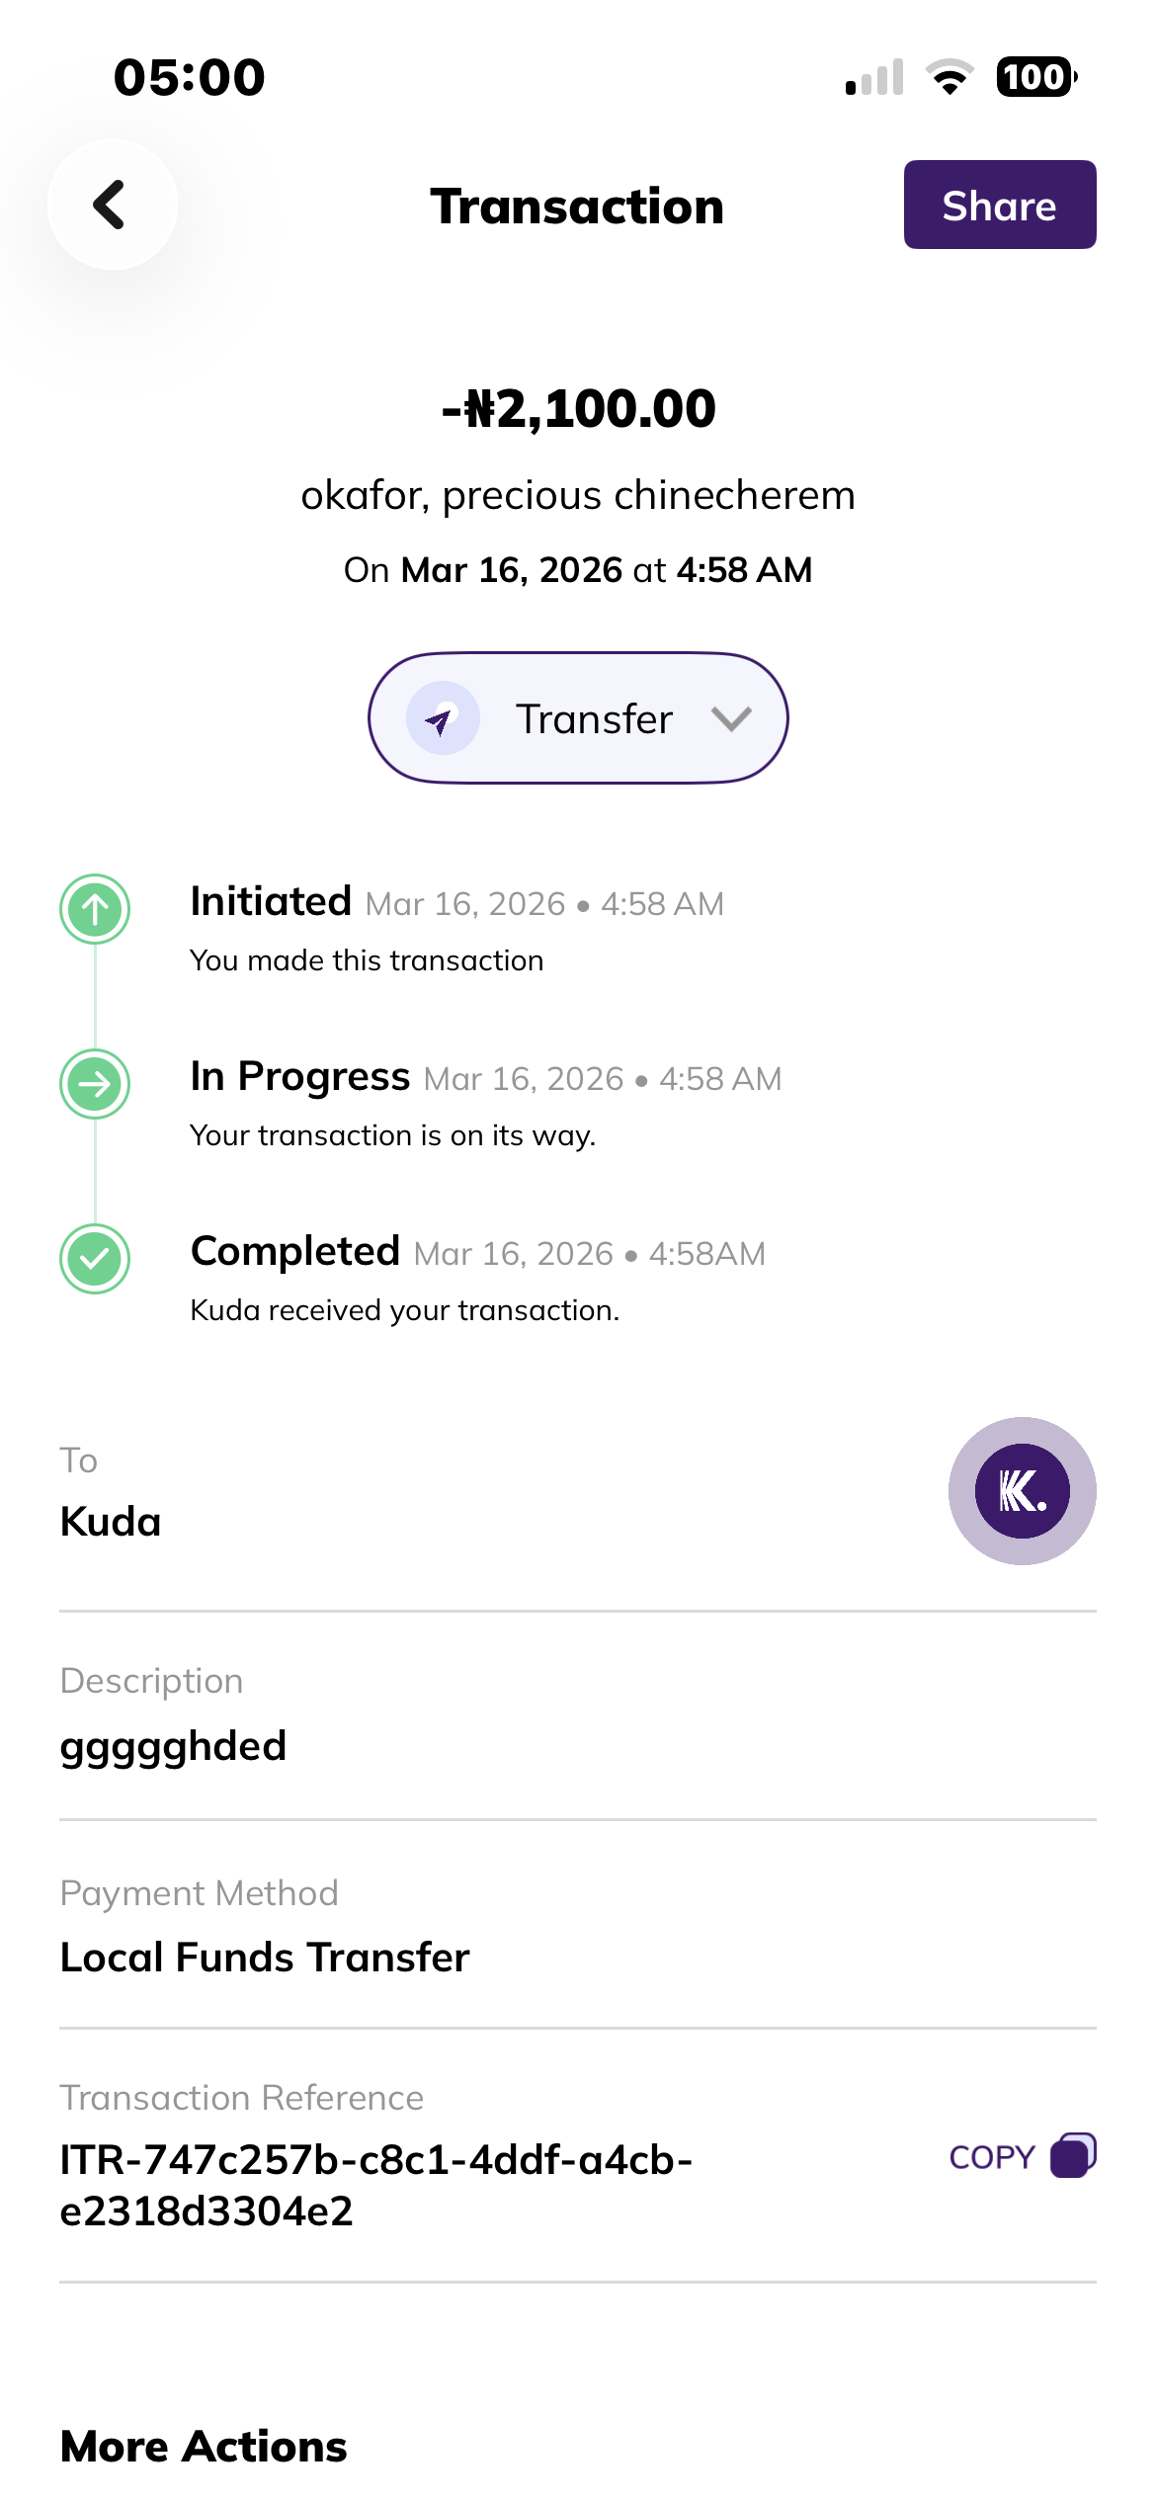This screenshot has width=1156, height=2502.
Task: Tap the Initiated up-arrow status icon
Action: tap(95, 908)
